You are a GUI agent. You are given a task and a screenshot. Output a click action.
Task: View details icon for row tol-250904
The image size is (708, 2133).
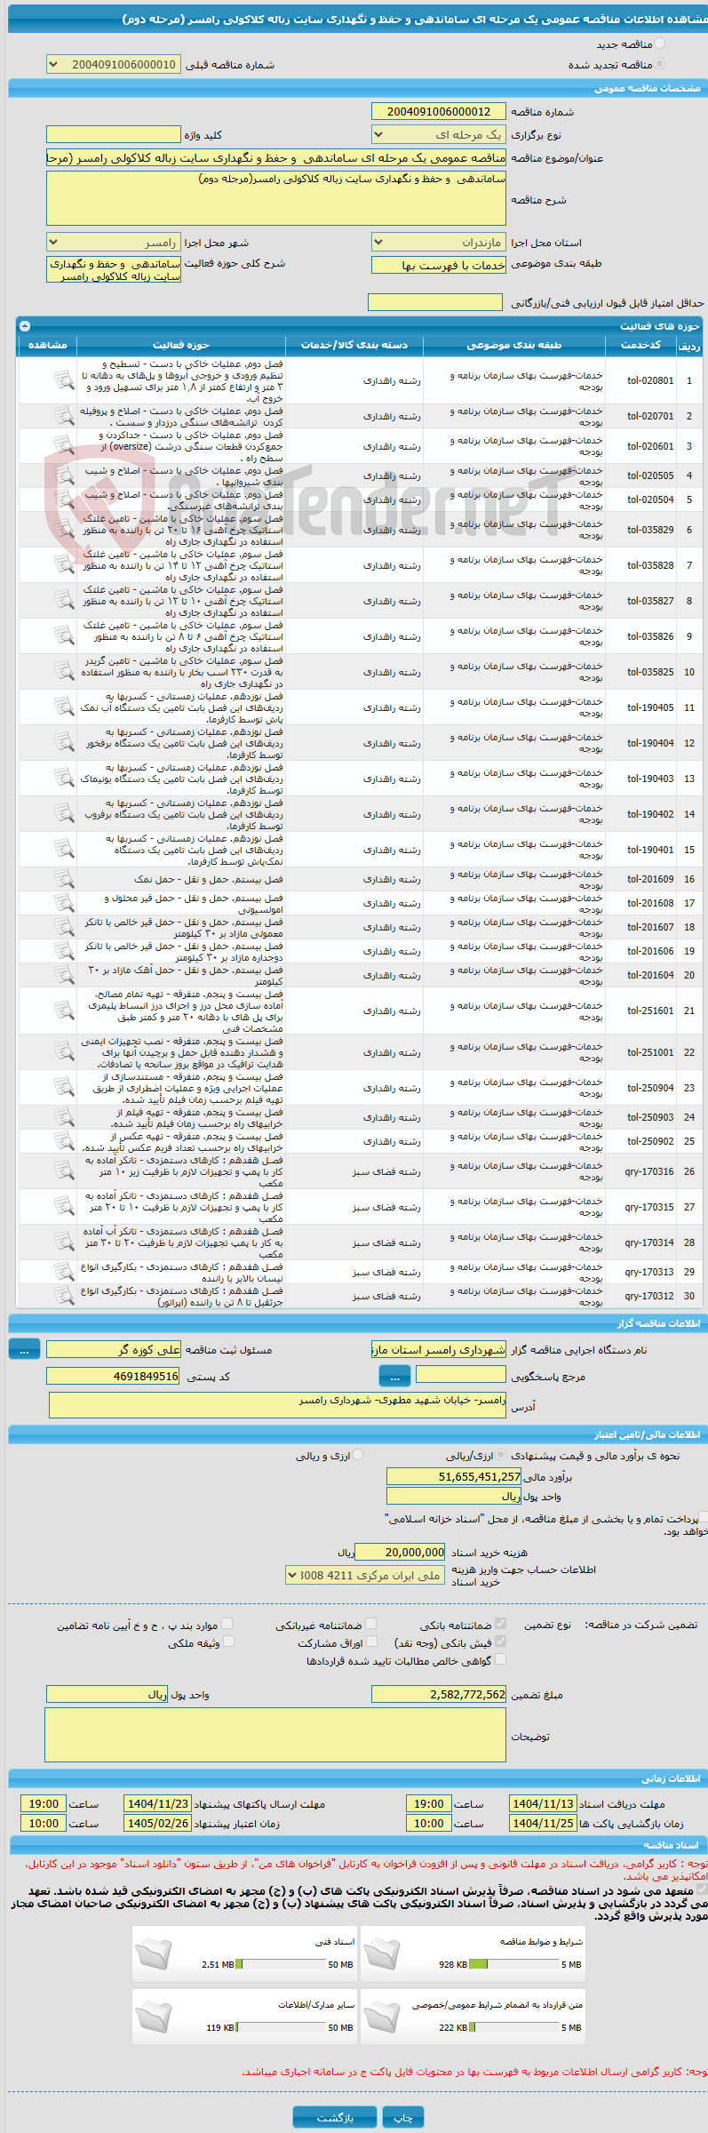click(64, 1088)
